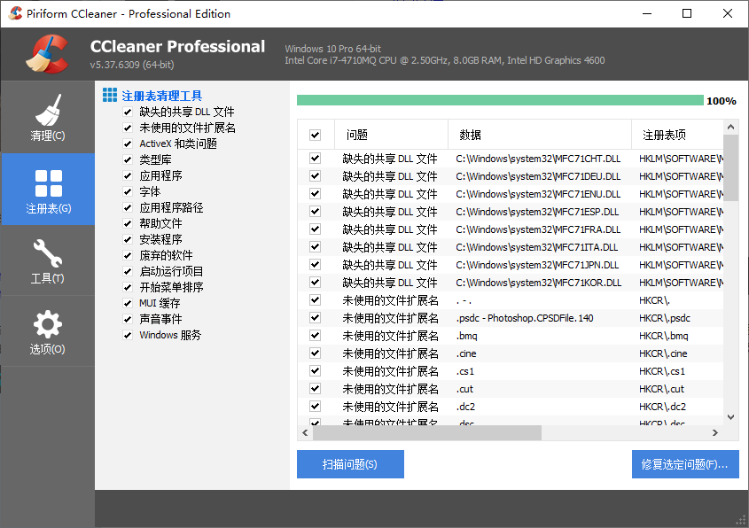Select the 注册表(G) registry section
This screenshot has width=749, height=528.
point(48,190)
